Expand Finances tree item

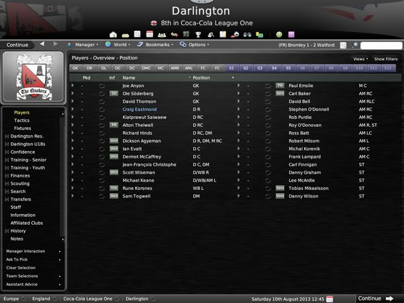[x=7, y=176]
